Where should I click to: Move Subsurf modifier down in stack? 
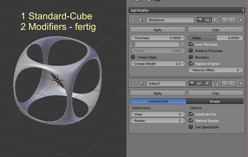tap(232, 83)
